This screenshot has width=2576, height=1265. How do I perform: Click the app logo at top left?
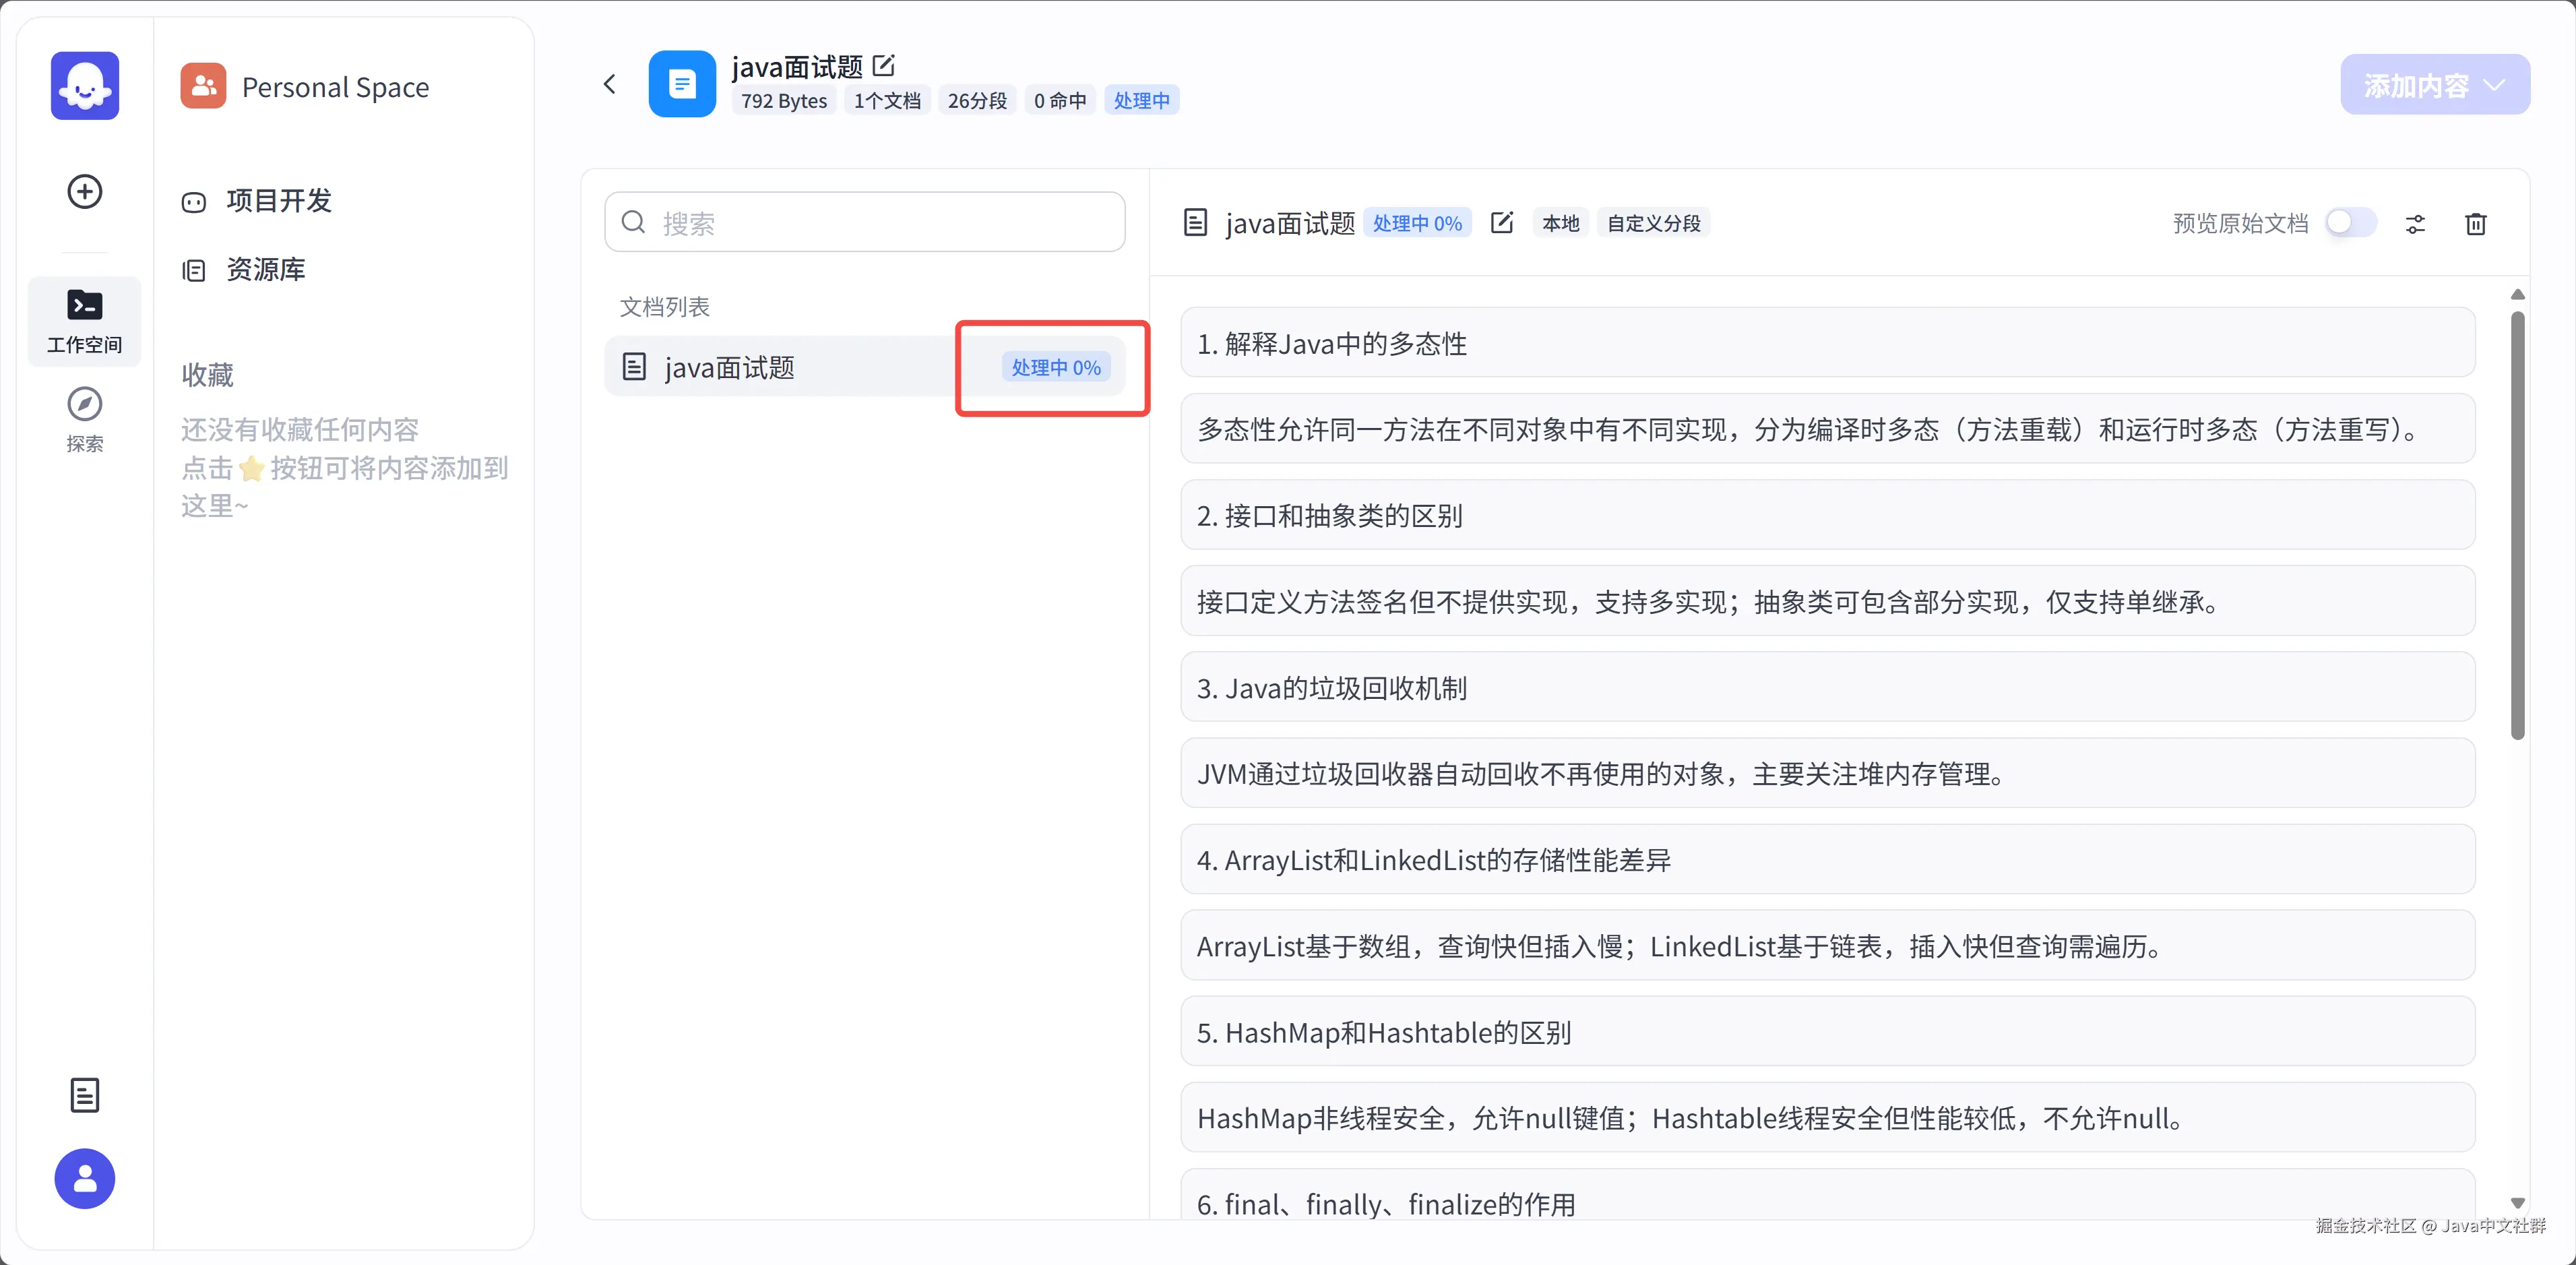tap(85, 86)
